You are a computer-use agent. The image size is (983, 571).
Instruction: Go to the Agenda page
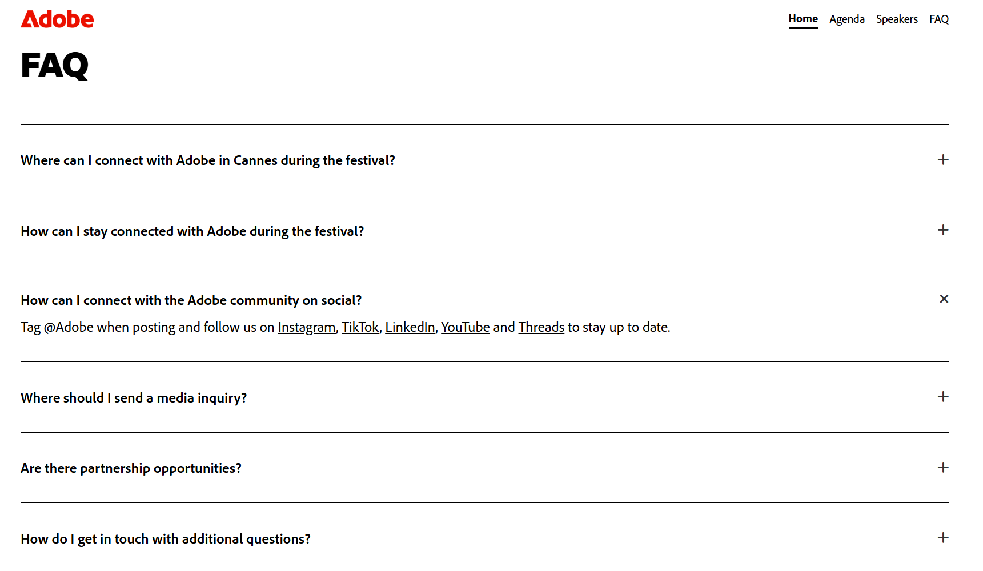(x=847, y=19)
